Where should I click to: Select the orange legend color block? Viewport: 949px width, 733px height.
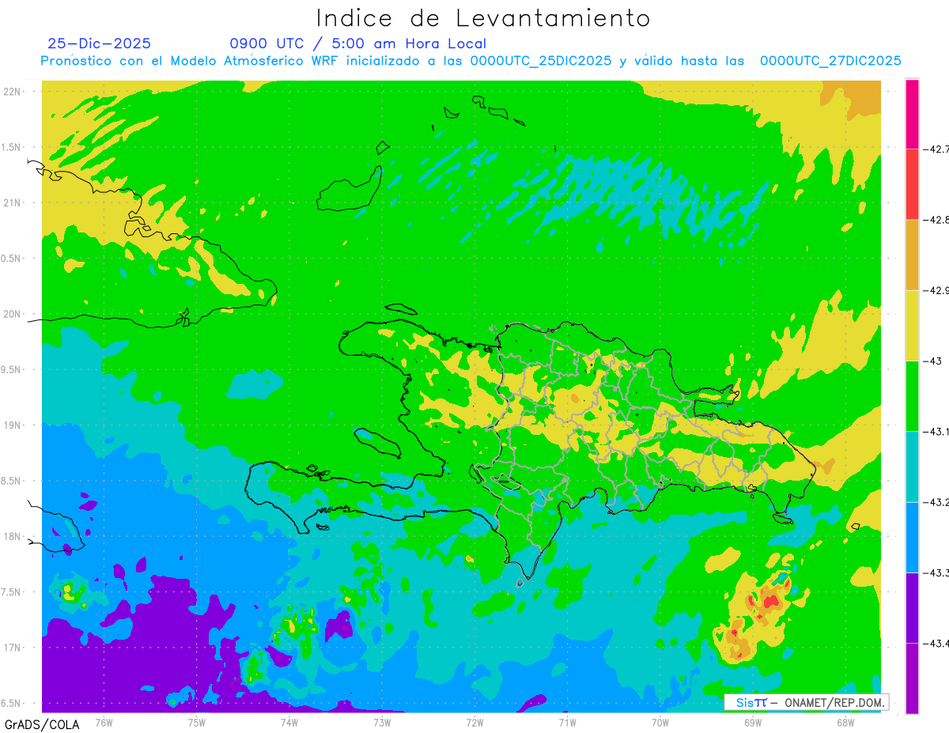tap(912, 255)
